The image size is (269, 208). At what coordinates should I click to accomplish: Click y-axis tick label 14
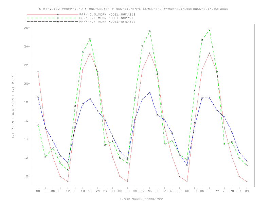pos(26,139)
